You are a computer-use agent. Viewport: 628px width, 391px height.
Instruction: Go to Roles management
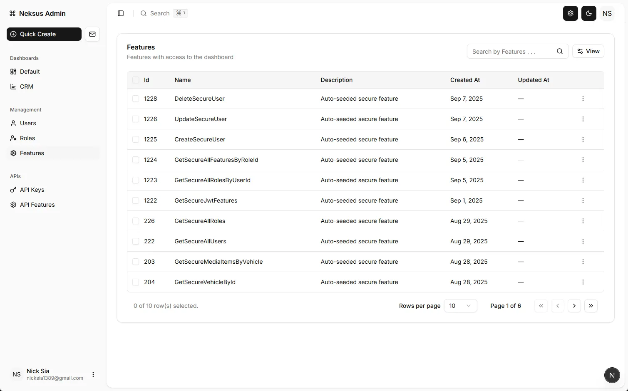(53, 138)
